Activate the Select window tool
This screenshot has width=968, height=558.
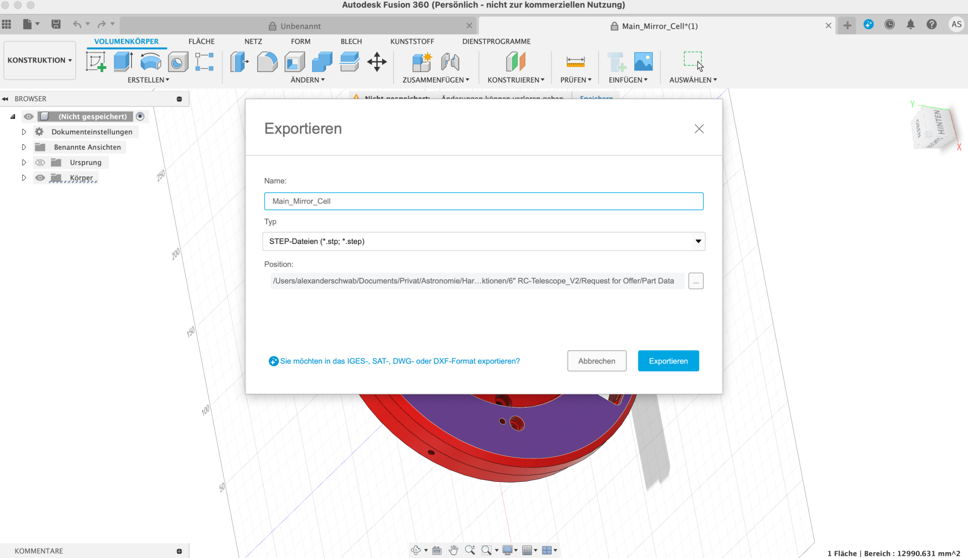tap(693, 61)
